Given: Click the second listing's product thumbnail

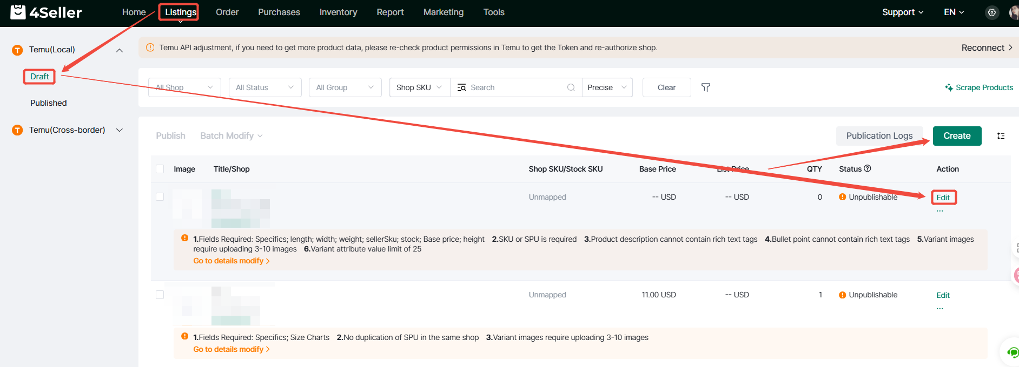Looking at the screenshot, I should coord(187,305).
